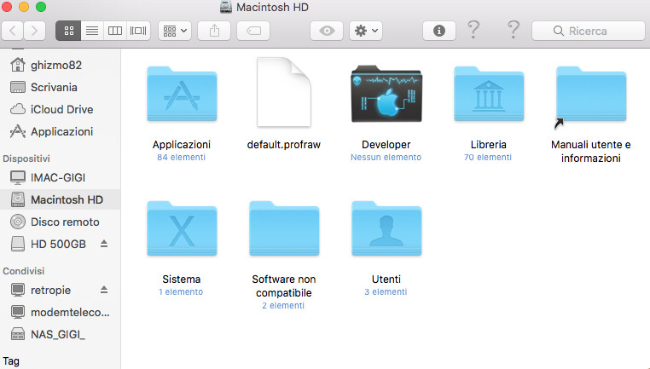Screen dimensions: 650x369
Task: Open iCloud Drive from the sidebar
Action: tap(60, 109)
